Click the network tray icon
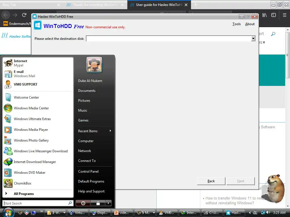Image resolution: width=290 pixels, height=217 pixels. click(263, 212)
